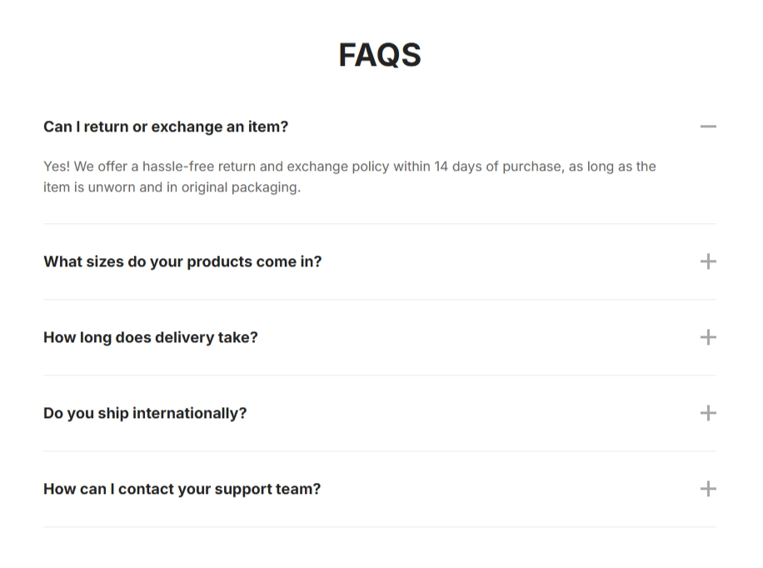Image resolution: width=763 pixels, height=568 pixels.
Task: Click the plus icon next to delivery question
Action: pos(708,336)
